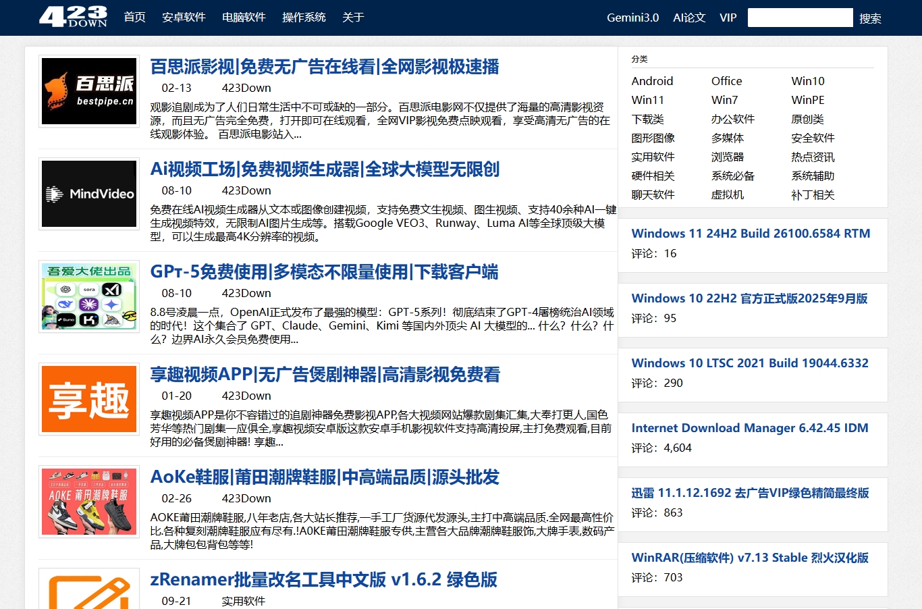This screenshot has height=609, width=922.
Task: Click the 百思派 article thumbnail image
Action: [x=88, y=90]
